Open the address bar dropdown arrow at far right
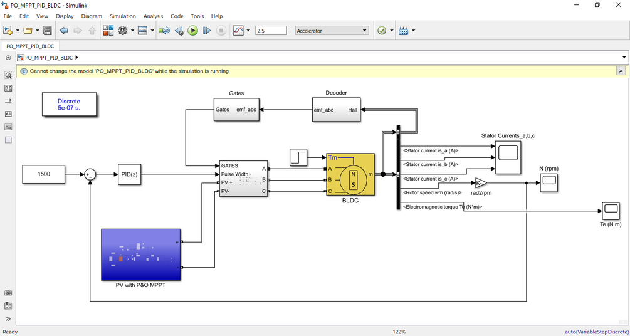 click(x=624, y=58)
